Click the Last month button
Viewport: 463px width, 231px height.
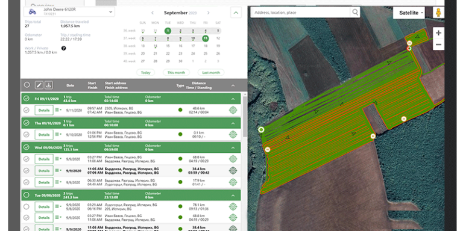click(211, 72)
